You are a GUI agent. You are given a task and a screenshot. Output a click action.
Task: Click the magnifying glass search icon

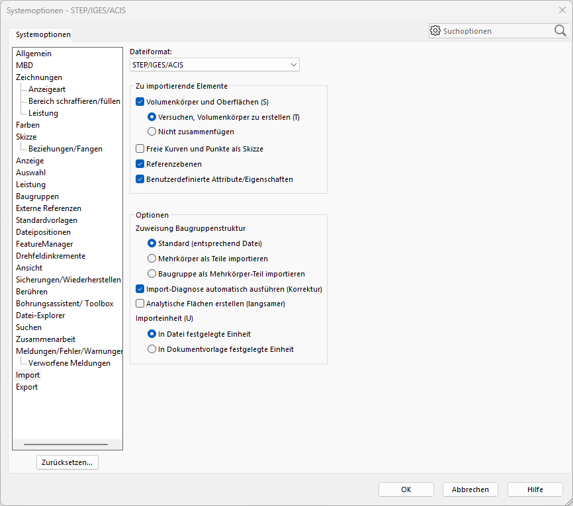click(x=560, y=30)
